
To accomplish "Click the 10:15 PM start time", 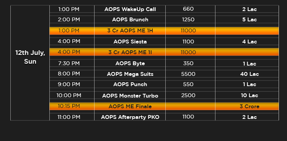I will [x=69, y=106].
